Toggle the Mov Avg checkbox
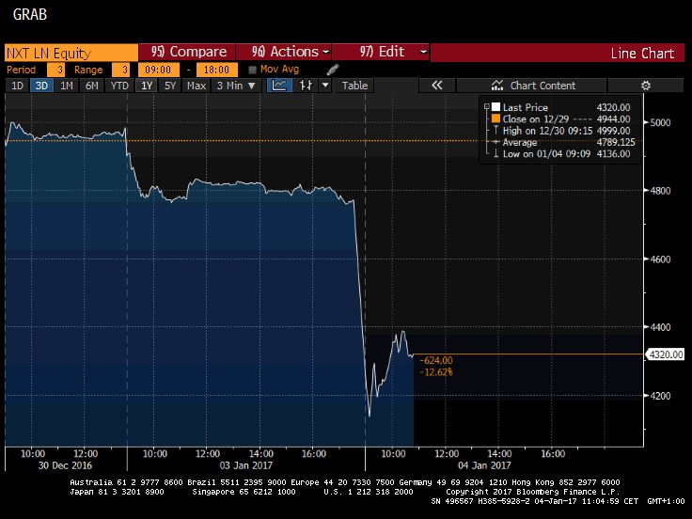 tap(252, 70)
